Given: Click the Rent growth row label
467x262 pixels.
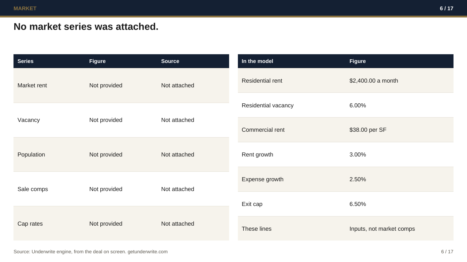Looking at the screenshot, I should (257, 155).
